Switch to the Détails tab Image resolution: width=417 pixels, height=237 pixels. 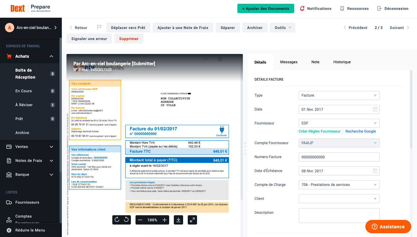point(260,62)
